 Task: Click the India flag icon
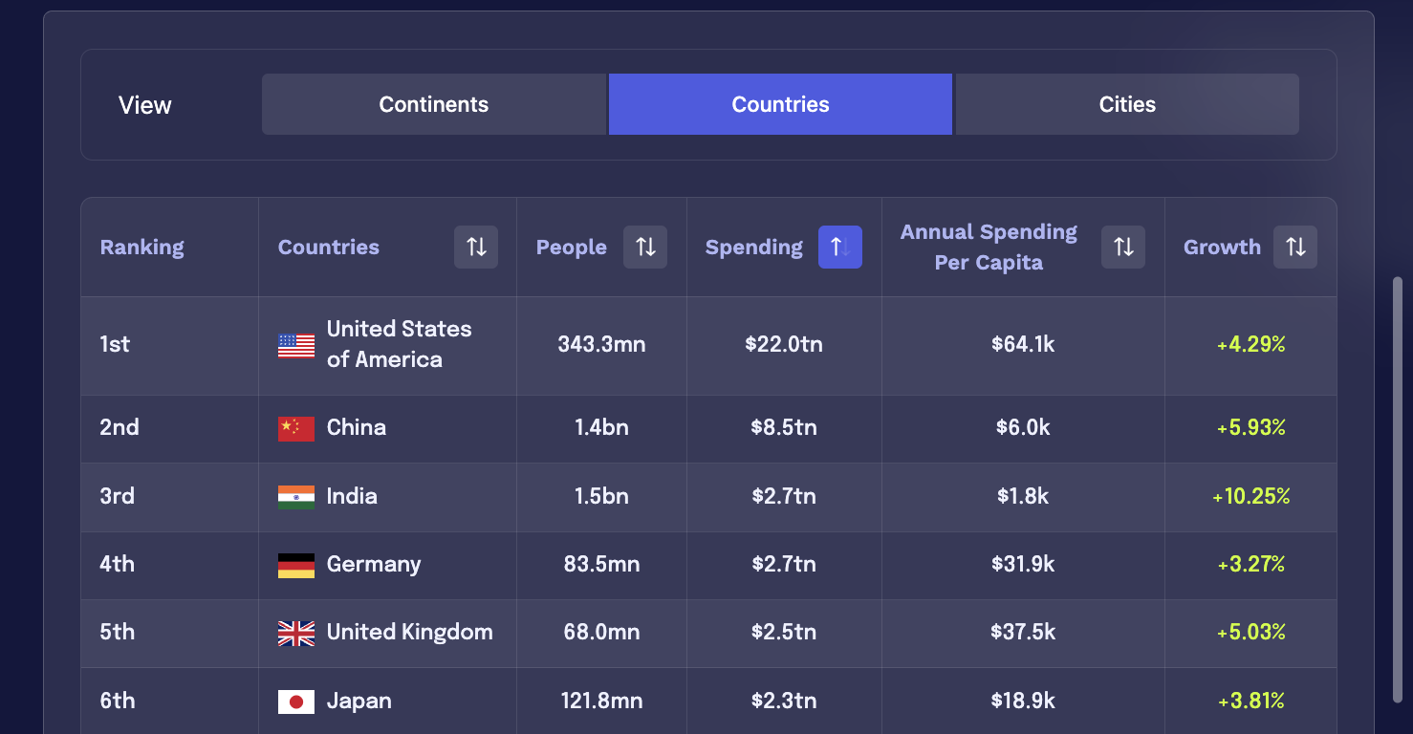(296, 497)
